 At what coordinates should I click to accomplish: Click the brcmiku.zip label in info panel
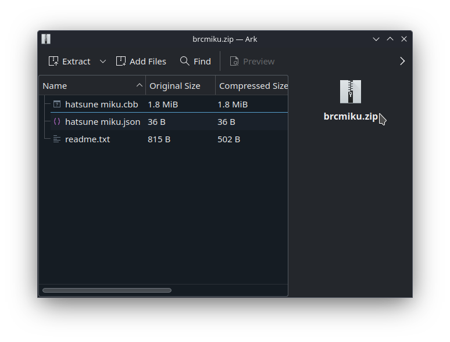[x=351, y=116]
